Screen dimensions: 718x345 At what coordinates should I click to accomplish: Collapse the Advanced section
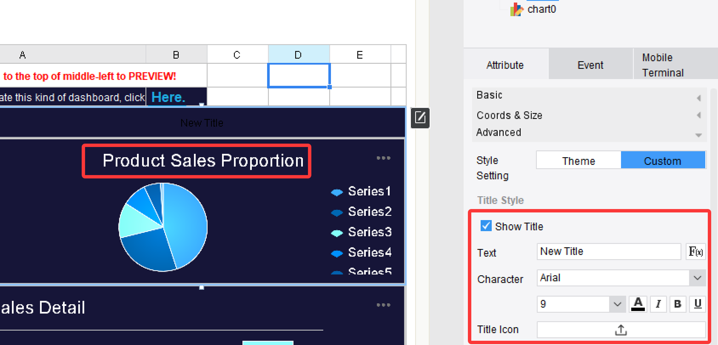[x=589, y=133]
